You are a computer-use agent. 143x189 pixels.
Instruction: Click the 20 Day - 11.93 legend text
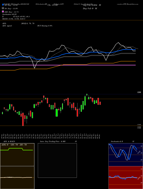tap(11, 5)
